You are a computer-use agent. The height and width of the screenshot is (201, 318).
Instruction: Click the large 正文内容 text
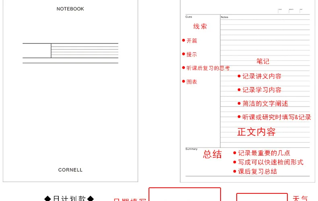click(256, 132)
